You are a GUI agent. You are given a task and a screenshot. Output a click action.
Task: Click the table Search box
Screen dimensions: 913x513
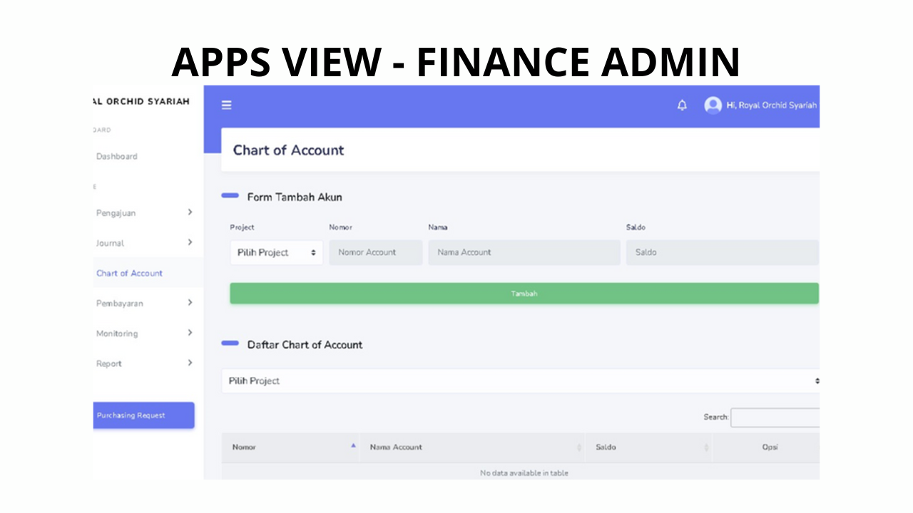pyautogui.click(x=775, y=418)
